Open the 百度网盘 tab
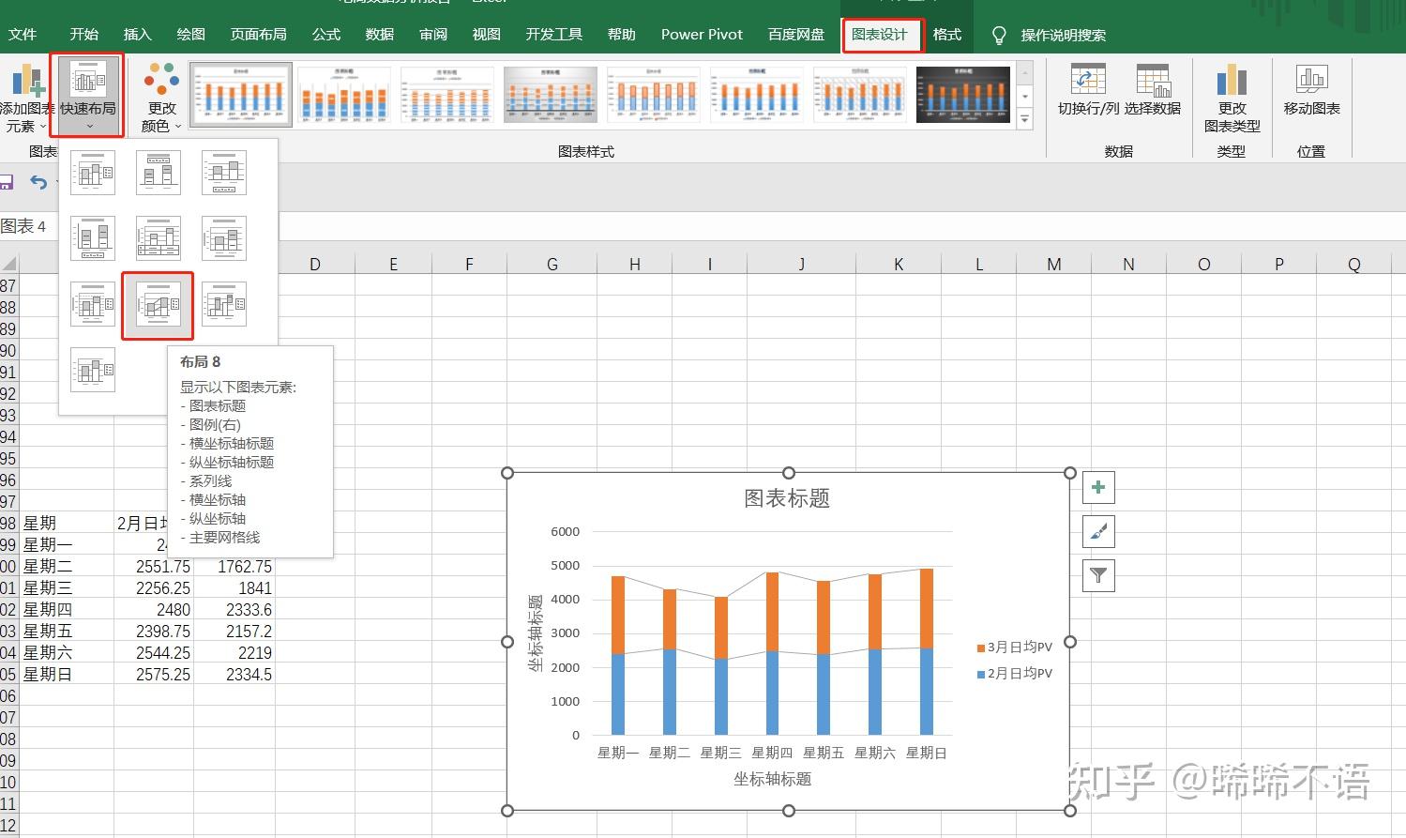1406x838 pixels. [x=796, y=35]
